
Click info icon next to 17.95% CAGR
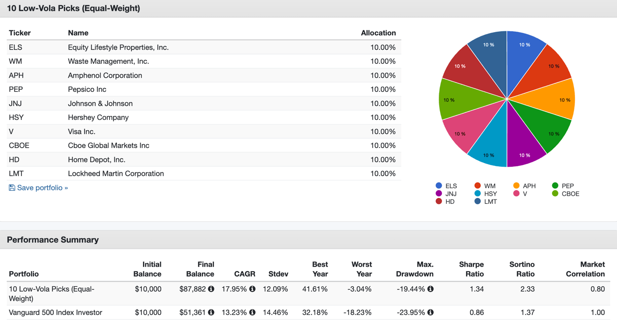click(252, 289)
